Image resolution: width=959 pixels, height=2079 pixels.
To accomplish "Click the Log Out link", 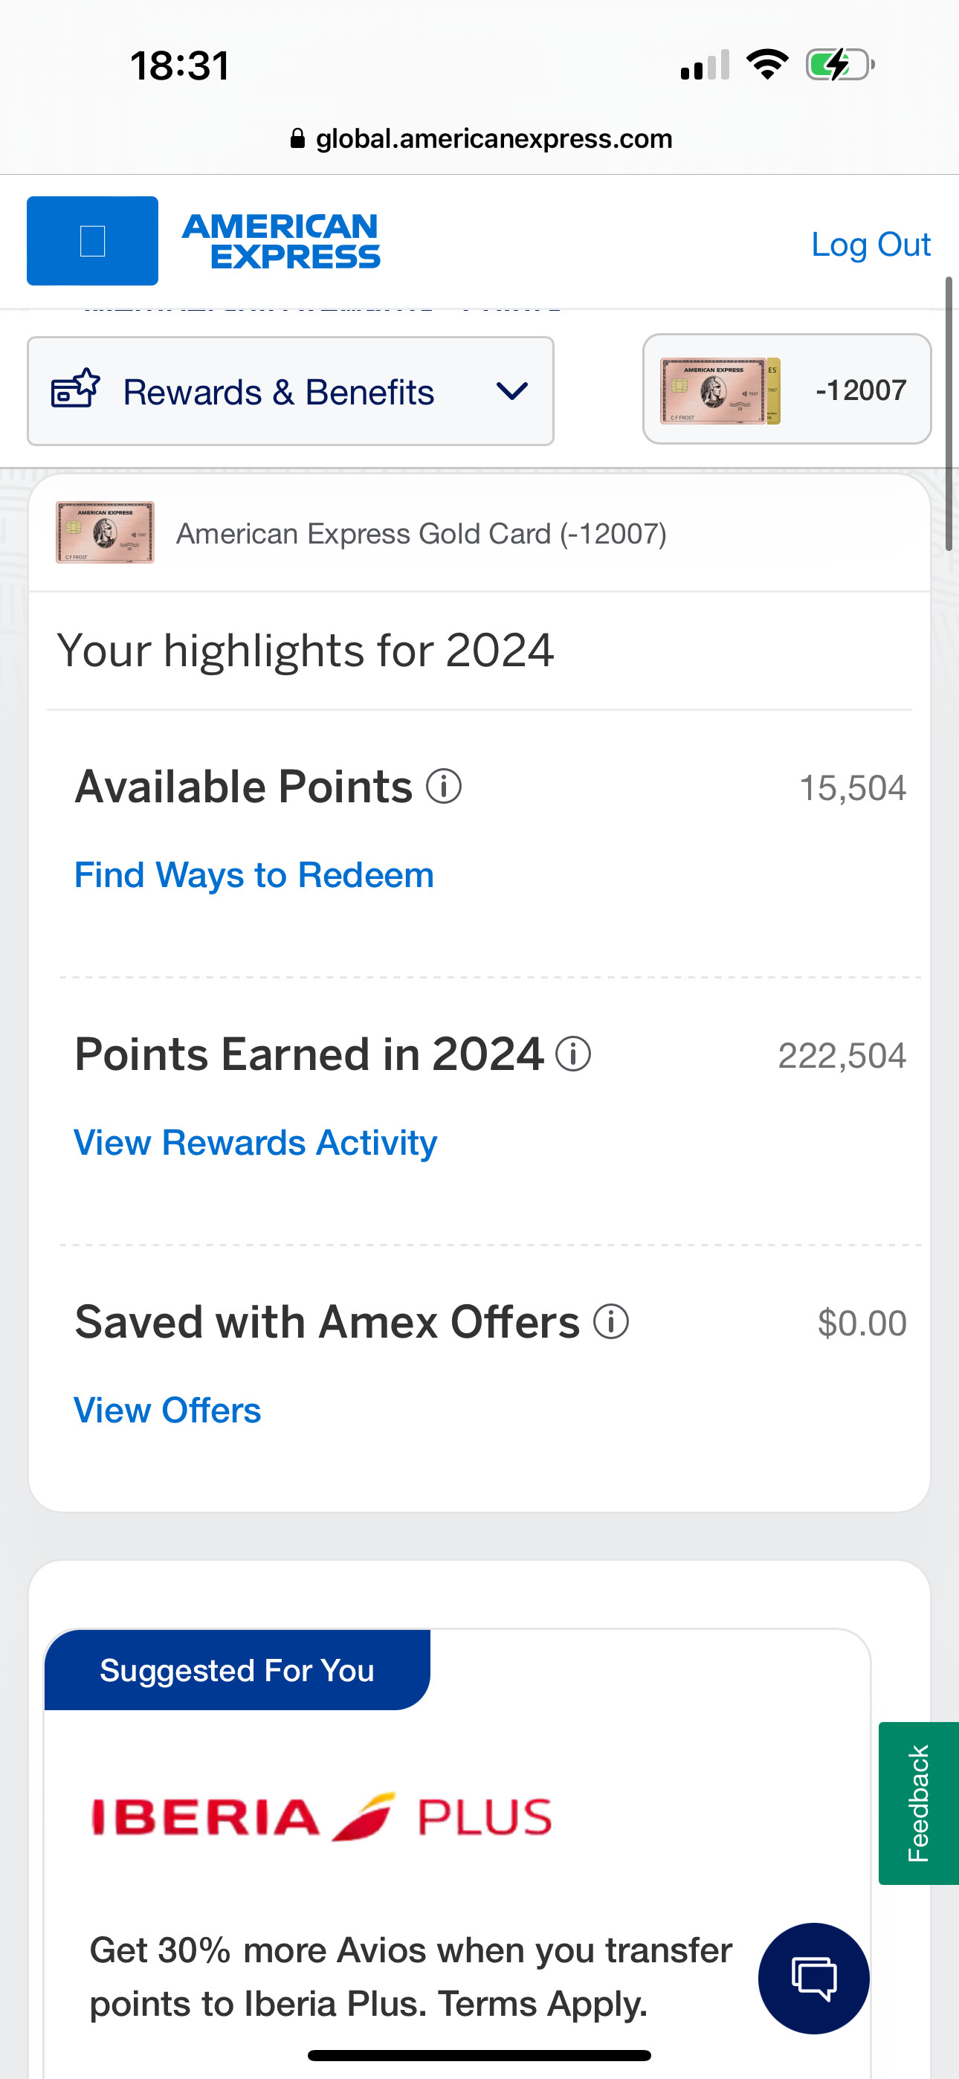I will 871,245.
